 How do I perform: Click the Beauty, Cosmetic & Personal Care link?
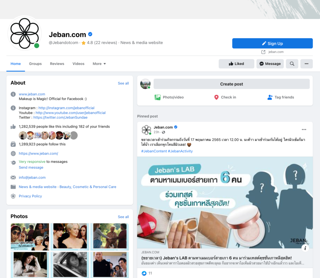88,187
